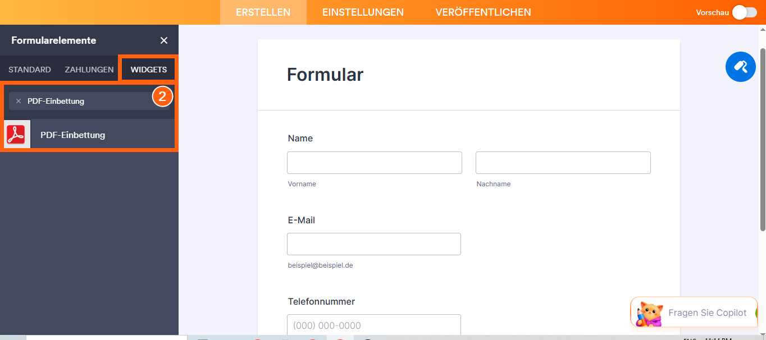Open the form designer paint roller button
The image size is (766, 340).
(741, 67)
